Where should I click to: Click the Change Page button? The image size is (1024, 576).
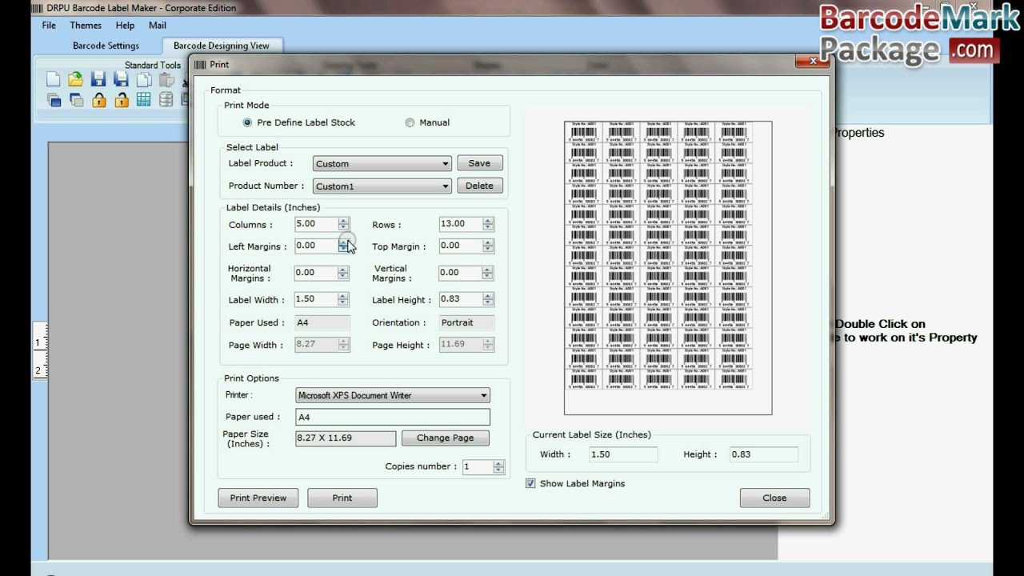point(445,438)
